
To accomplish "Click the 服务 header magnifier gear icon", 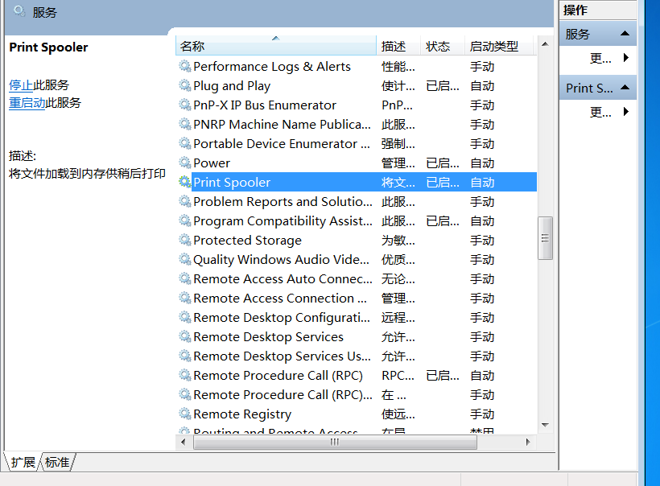I will tap(19, 11).
